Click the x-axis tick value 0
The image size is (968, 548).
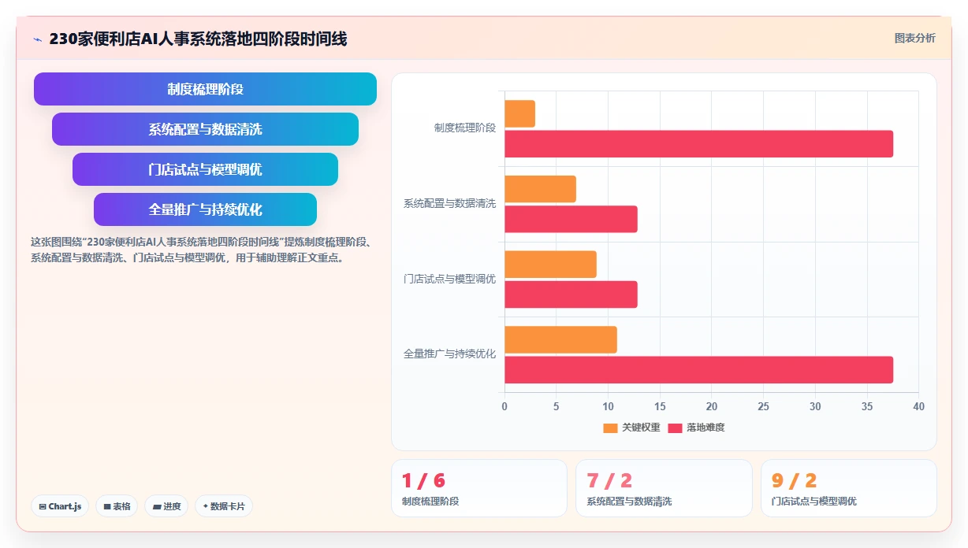(504, 406)
